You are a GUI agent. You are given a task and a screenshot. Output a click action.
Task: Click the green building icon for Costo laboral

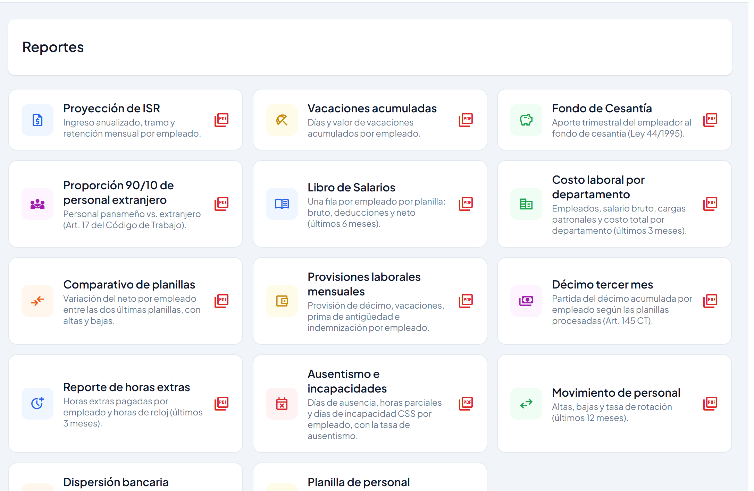click(526, 204)
